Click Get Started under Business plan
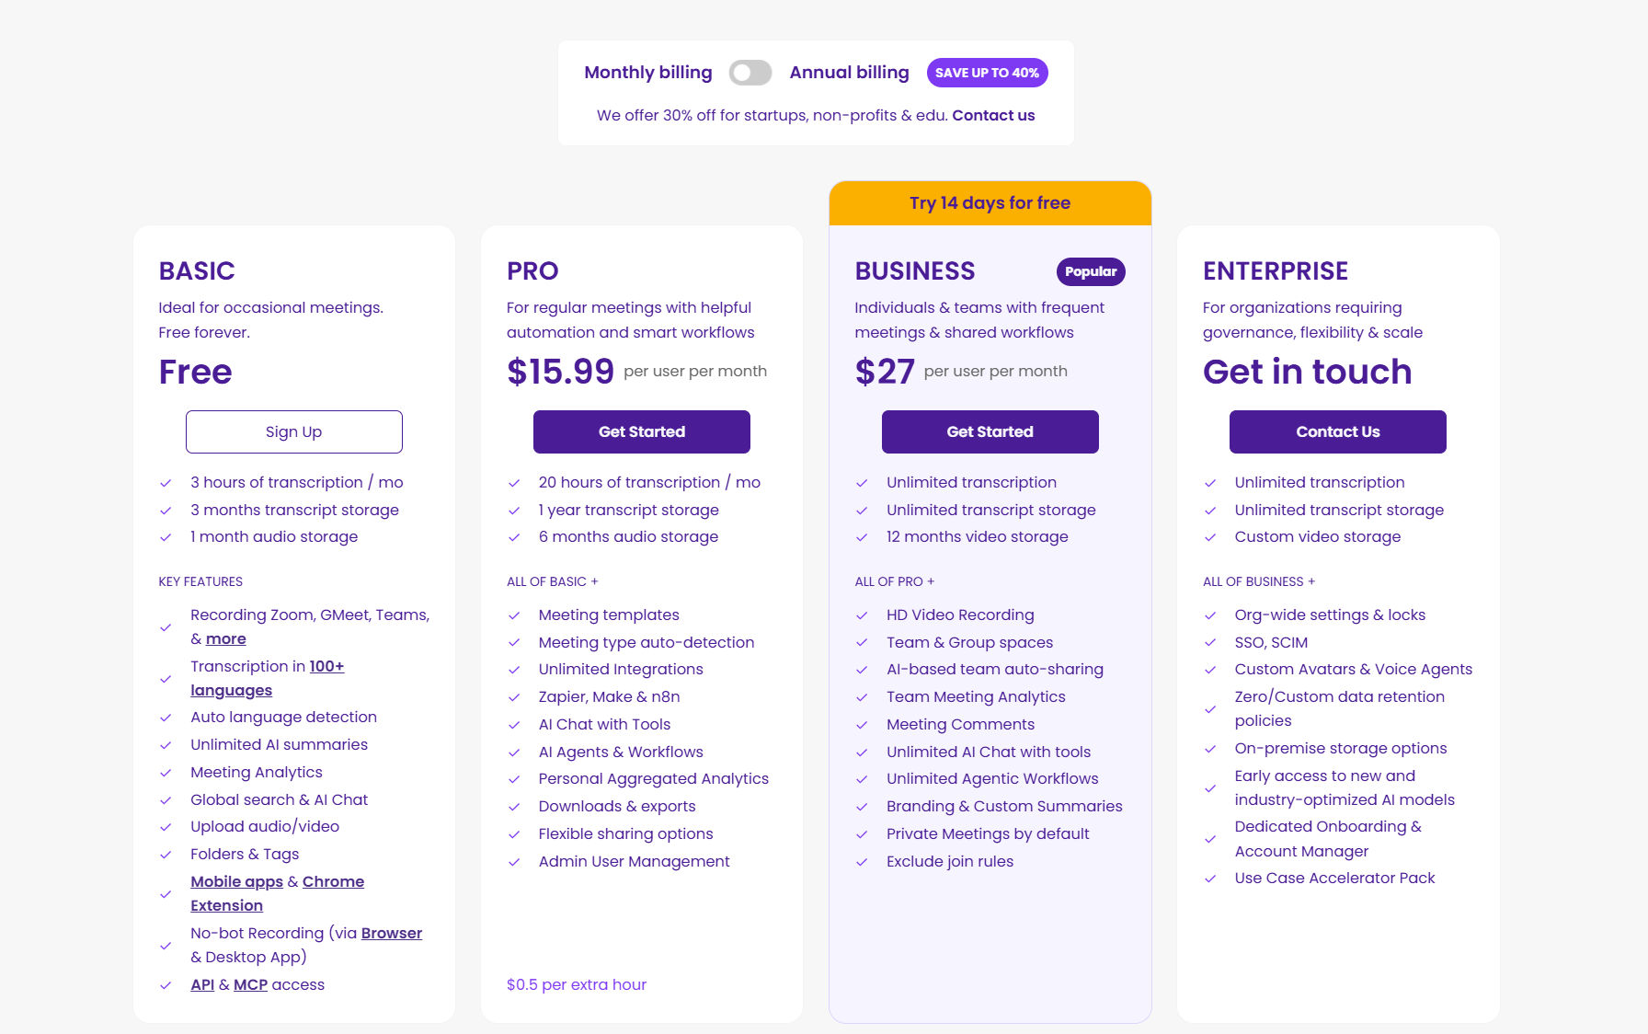 (990, 431)
